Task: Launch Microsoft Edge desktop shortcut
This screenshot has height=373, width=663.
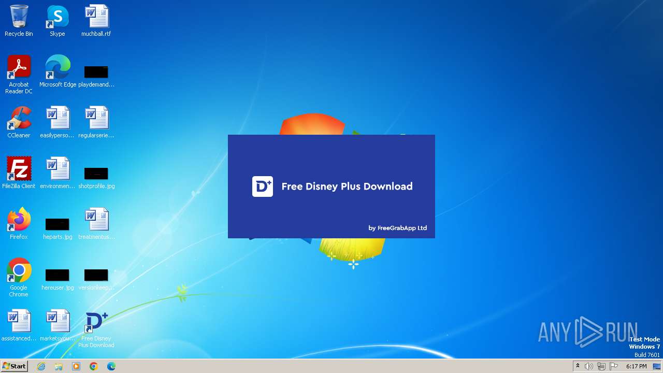Action: (57, 71)
